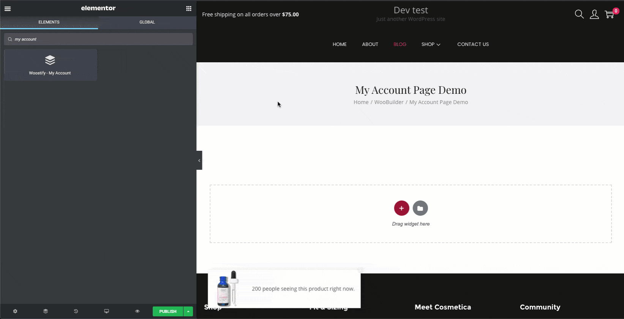Click '200 people seeing this product' notification
Viewport: 624px width, 319px height.
point(303,289)
